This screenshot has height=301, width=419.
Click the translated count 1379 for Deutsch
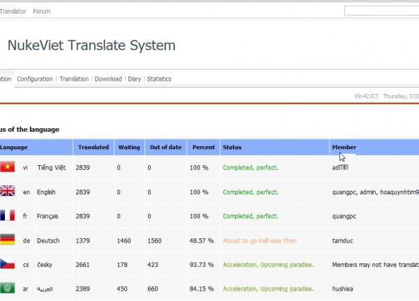click(82, 241)
